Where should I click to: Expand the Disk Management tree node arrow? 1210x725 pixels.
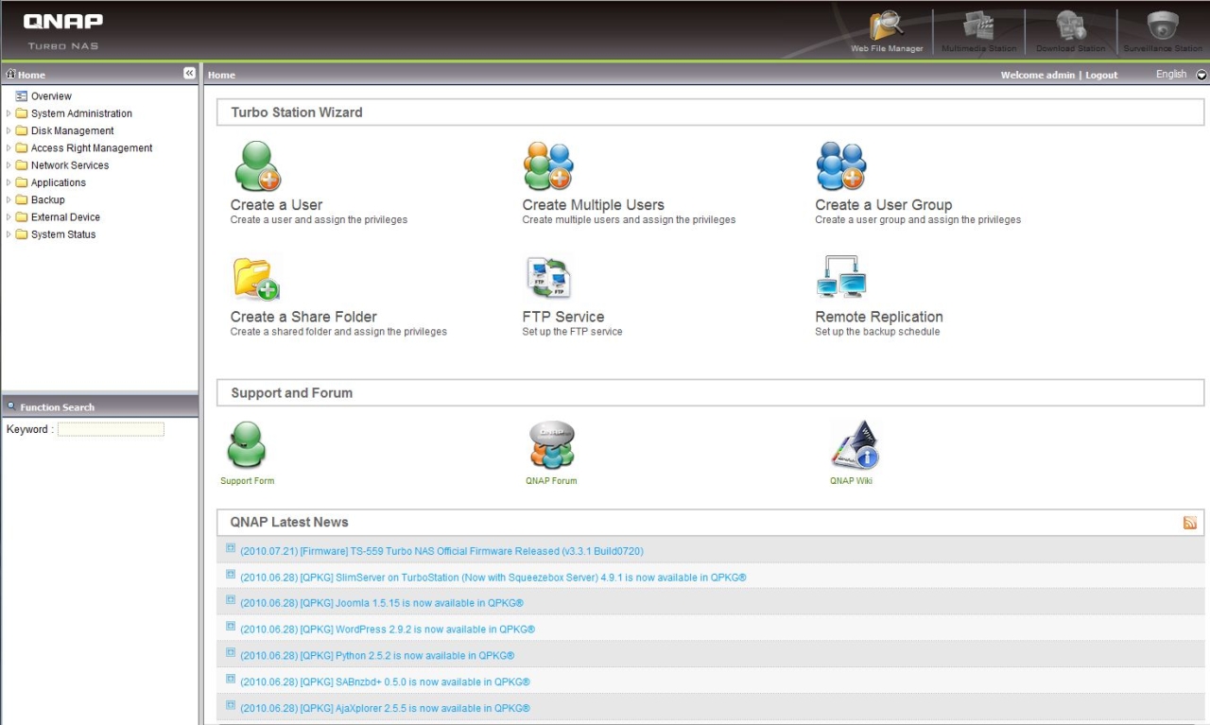(x=9, y=130)
